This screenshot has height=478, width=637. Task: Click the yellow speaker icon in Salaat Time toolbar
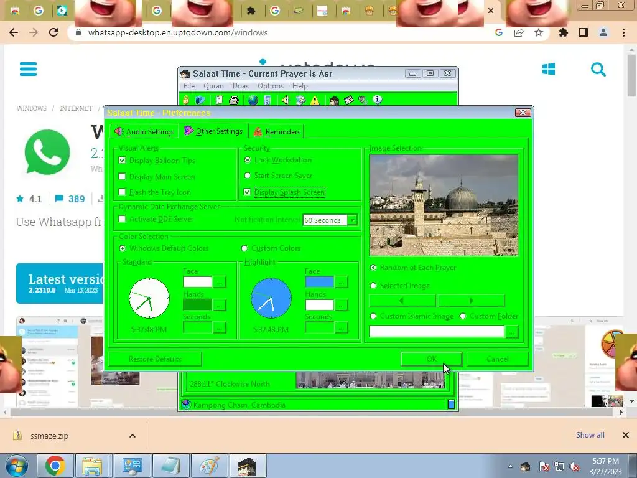click(285, 100)
